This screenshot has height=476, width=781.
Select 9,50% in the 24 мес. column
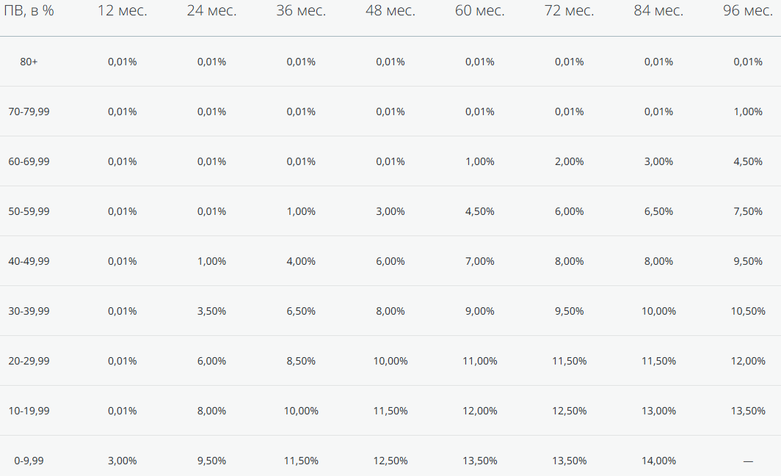[x=211, y=461]
